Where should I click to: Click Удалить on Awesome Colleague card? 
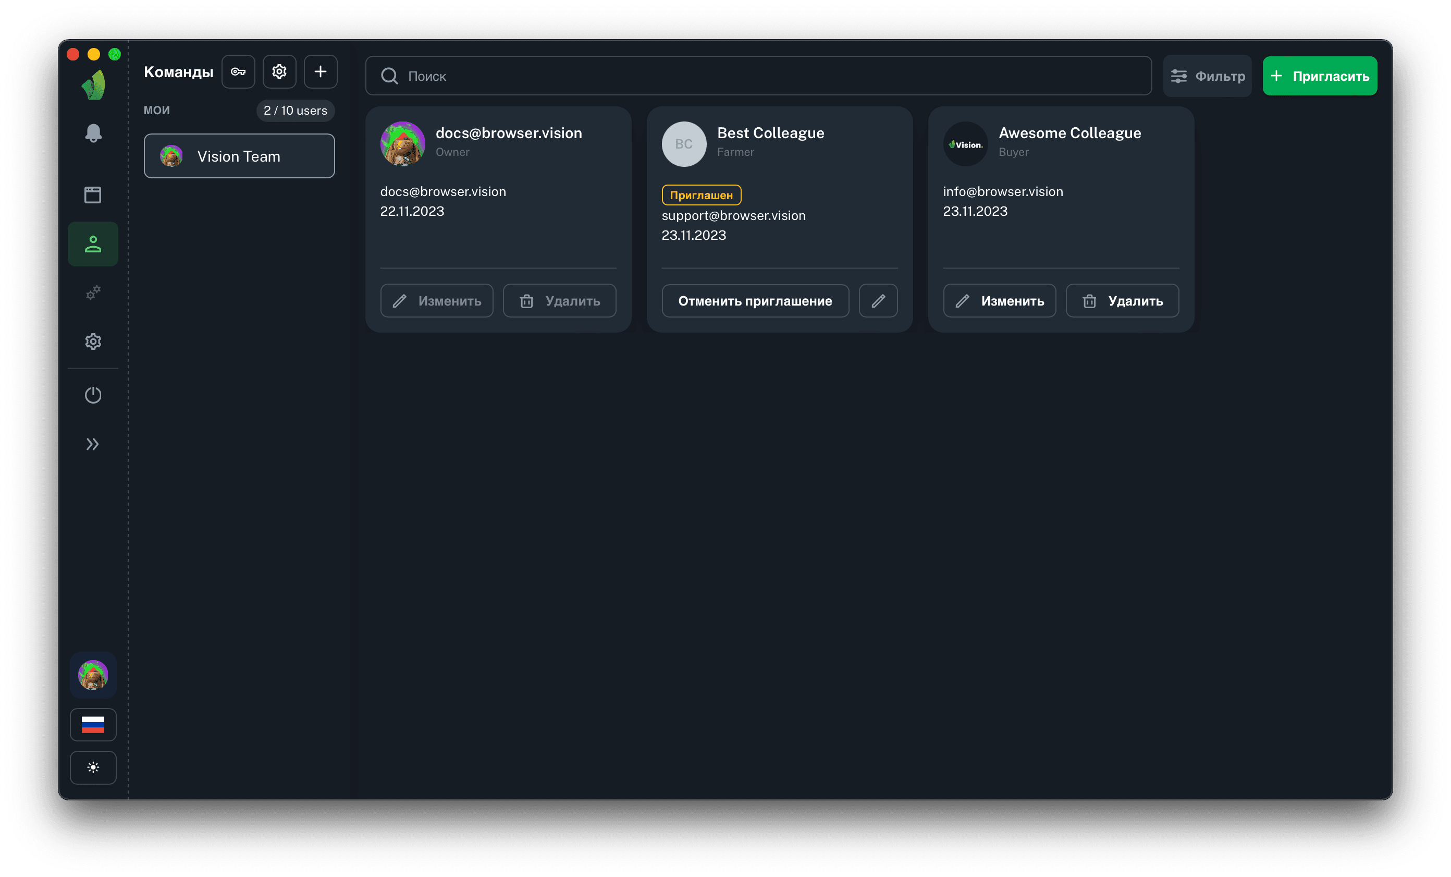pos(1122,301)
